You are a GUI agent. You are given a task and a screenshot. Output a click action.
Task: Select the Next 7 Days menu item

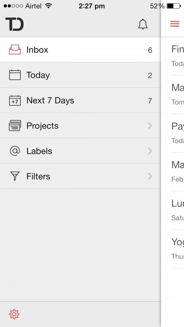click(80, 100)
